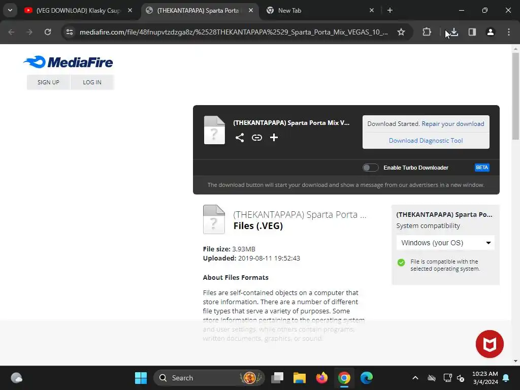Open the Windows Start menu
Image resolution: width=520 pixels, height=390 pixels.
tap(141, 378)
